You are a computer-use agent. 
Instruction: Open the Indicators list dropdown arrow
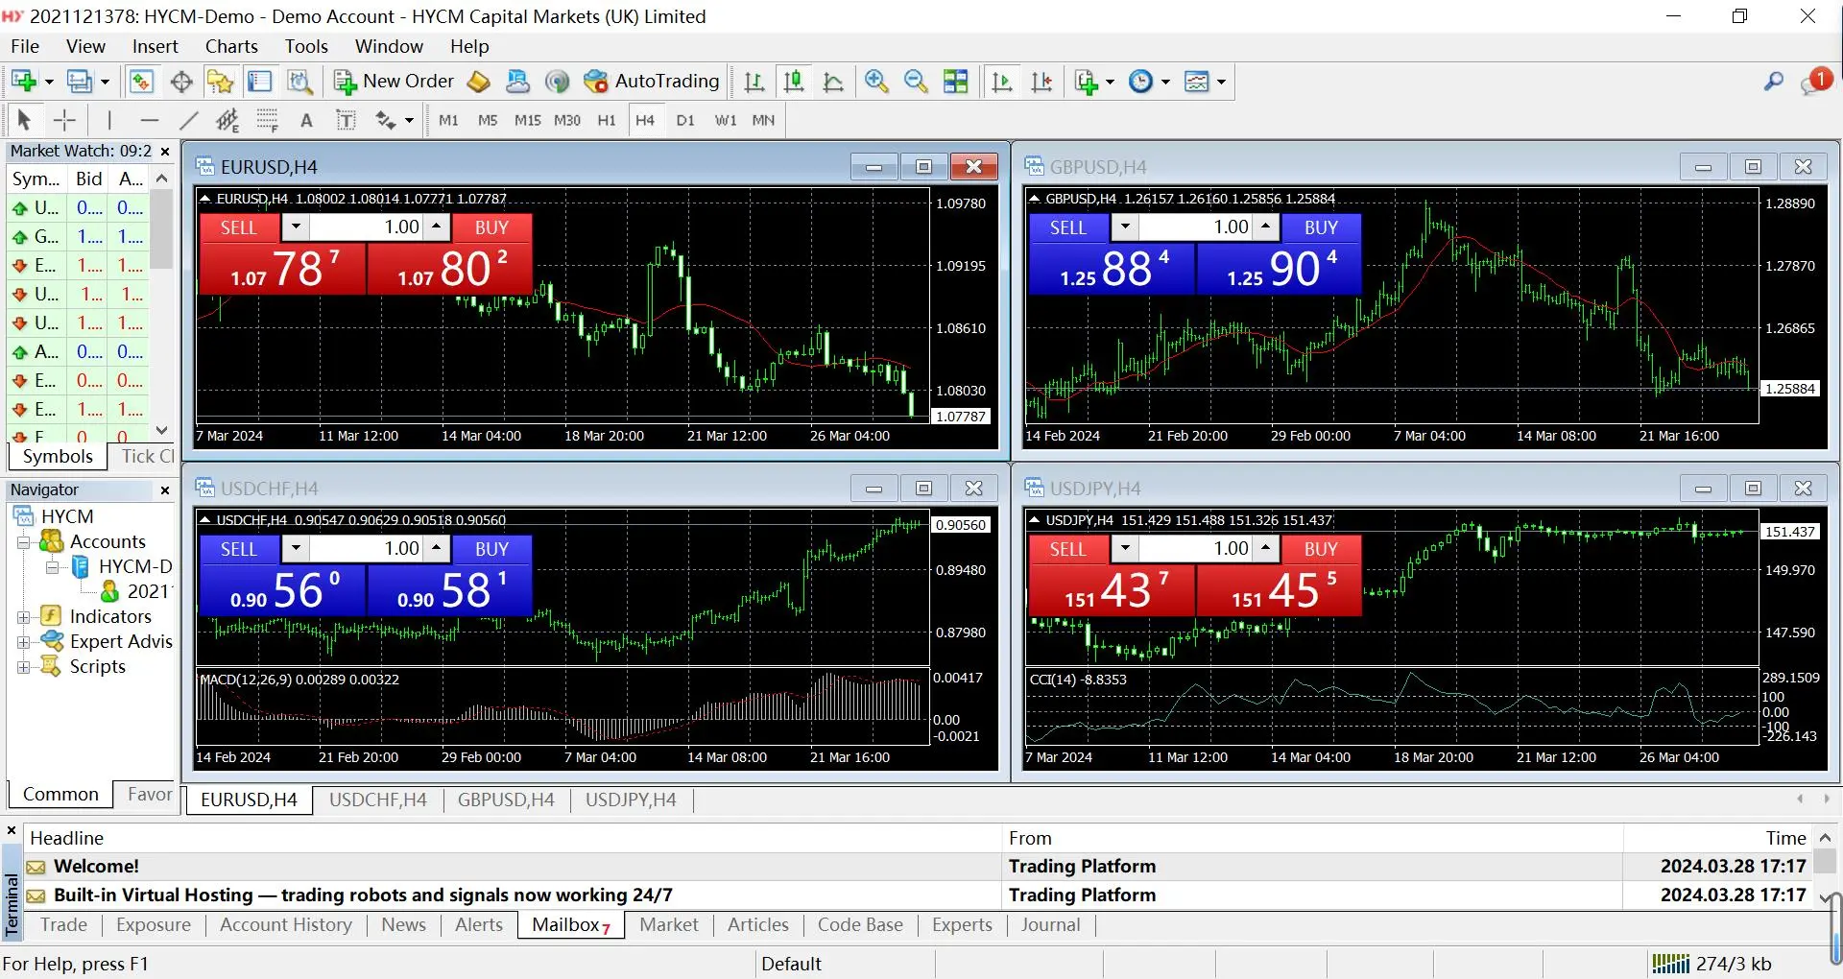point(1110,82)
